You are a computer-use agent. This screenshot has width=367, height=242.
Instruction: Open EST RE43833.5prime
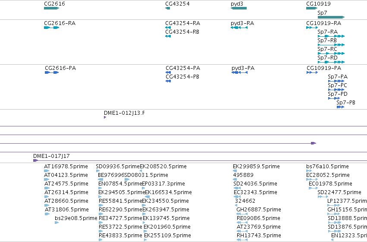click(x=100, y=240)
